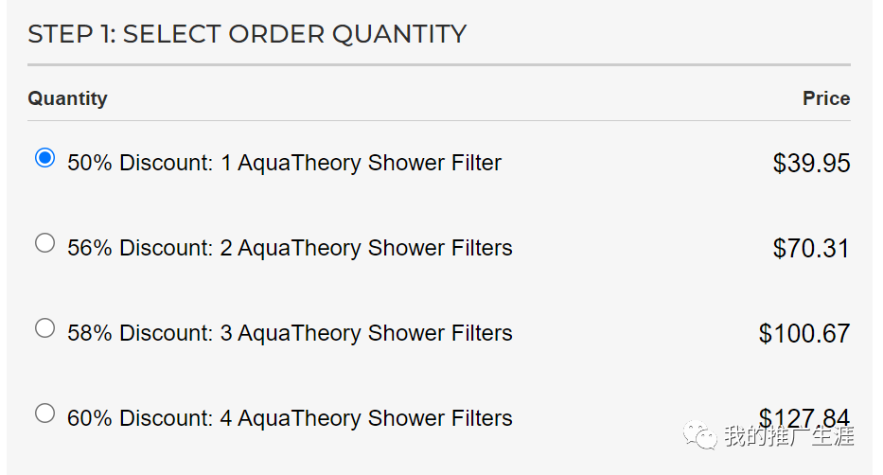
Task: Enable the 60% Discount radio button
Action: (x=44, y=413)
